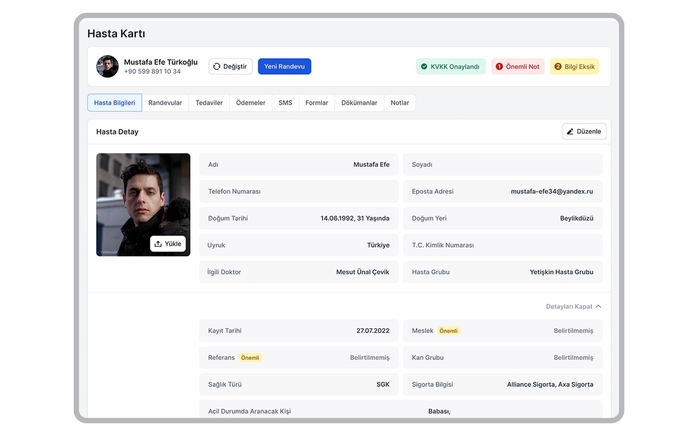Click the pencil icon in Düzenle button
The height and width of the screenshot is (436, 698).
click(x=570, y=132)
